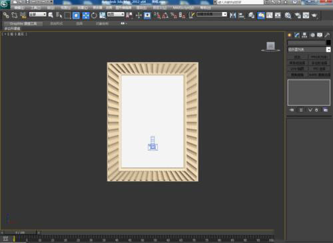Open the Curve Editor
The width and height of the screenshot is (333, 243).
[x=270, y=15]
